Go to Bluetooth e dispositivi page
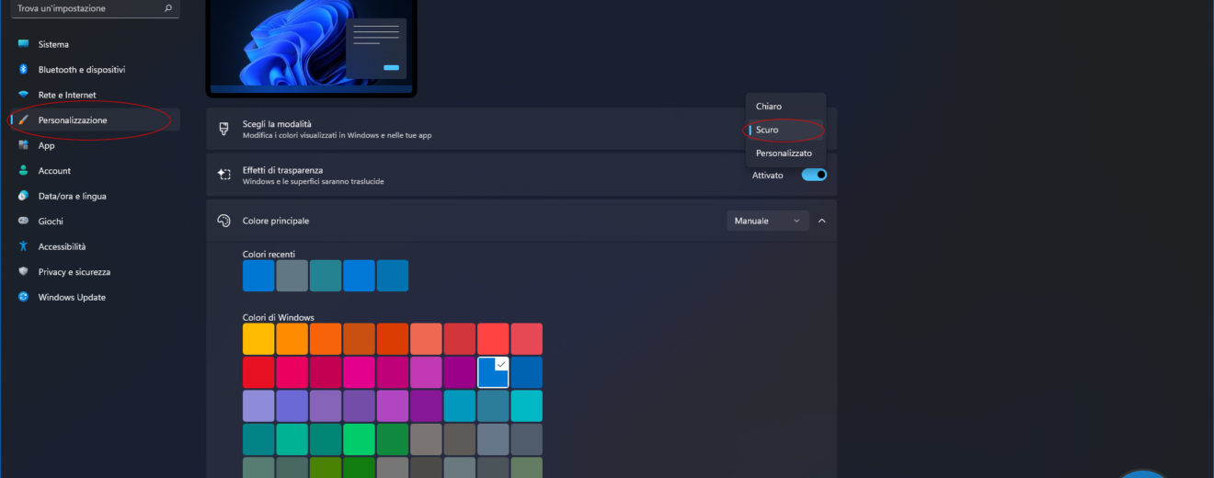Image resolution: width=1214 pixels, height=478 pixels. point(95,69)
